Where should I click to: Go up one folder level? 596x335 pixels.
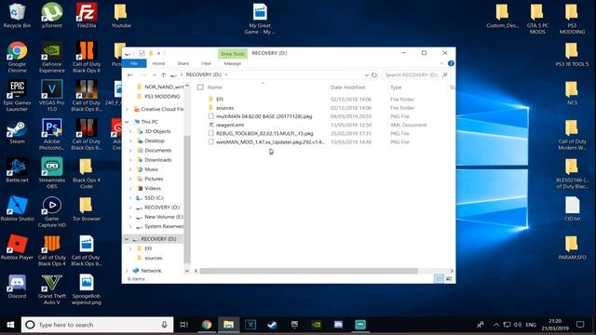pyautogui.click(x=164, y=75)
